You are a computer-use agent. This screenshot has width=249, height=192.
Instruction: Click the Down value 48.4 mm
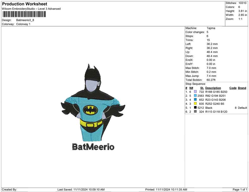[212, 56]
